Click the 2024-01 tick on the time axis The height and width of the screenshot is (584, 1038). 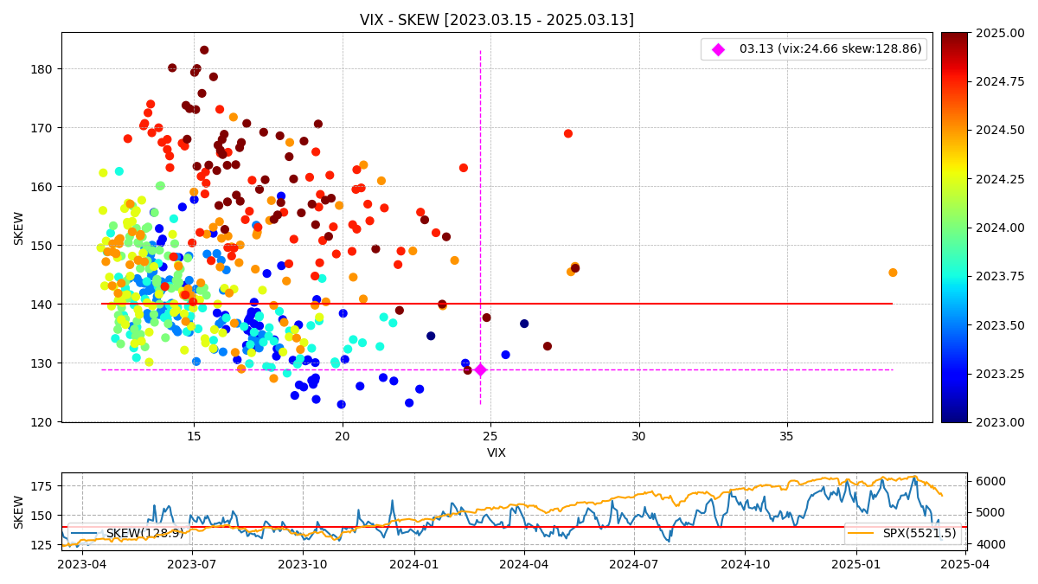(413, 564)
